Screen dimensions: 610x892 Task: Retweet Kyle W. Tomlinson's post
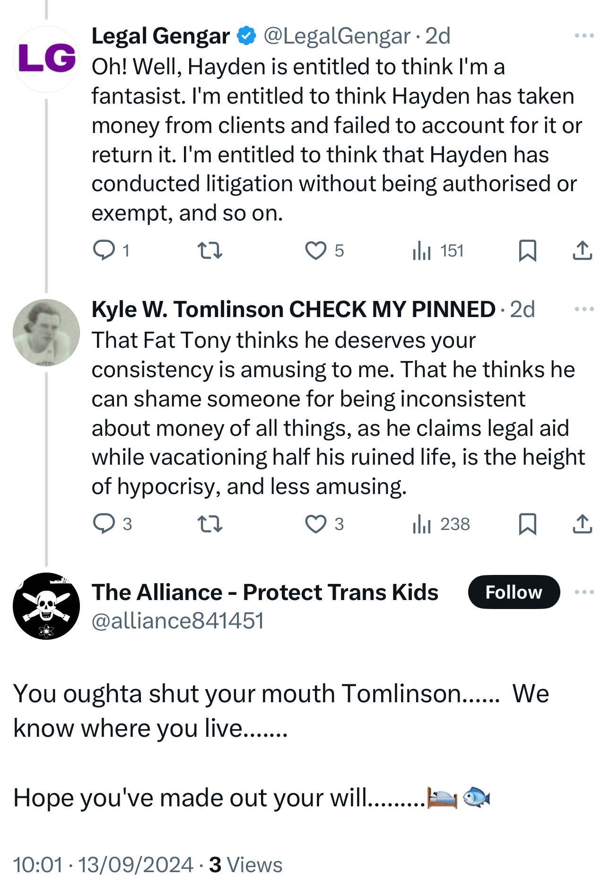click(x=209, y=524)
